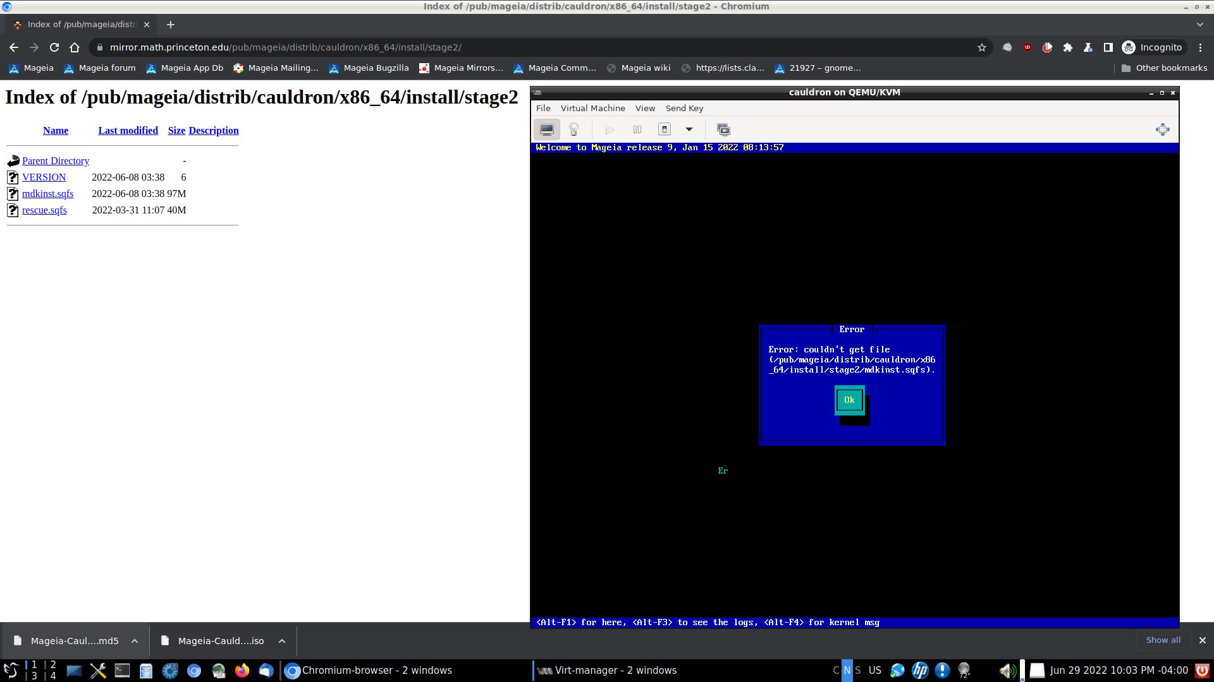Expand the shutdown options dropdown arrow
1214x682 pixels.
coord(689,129)
